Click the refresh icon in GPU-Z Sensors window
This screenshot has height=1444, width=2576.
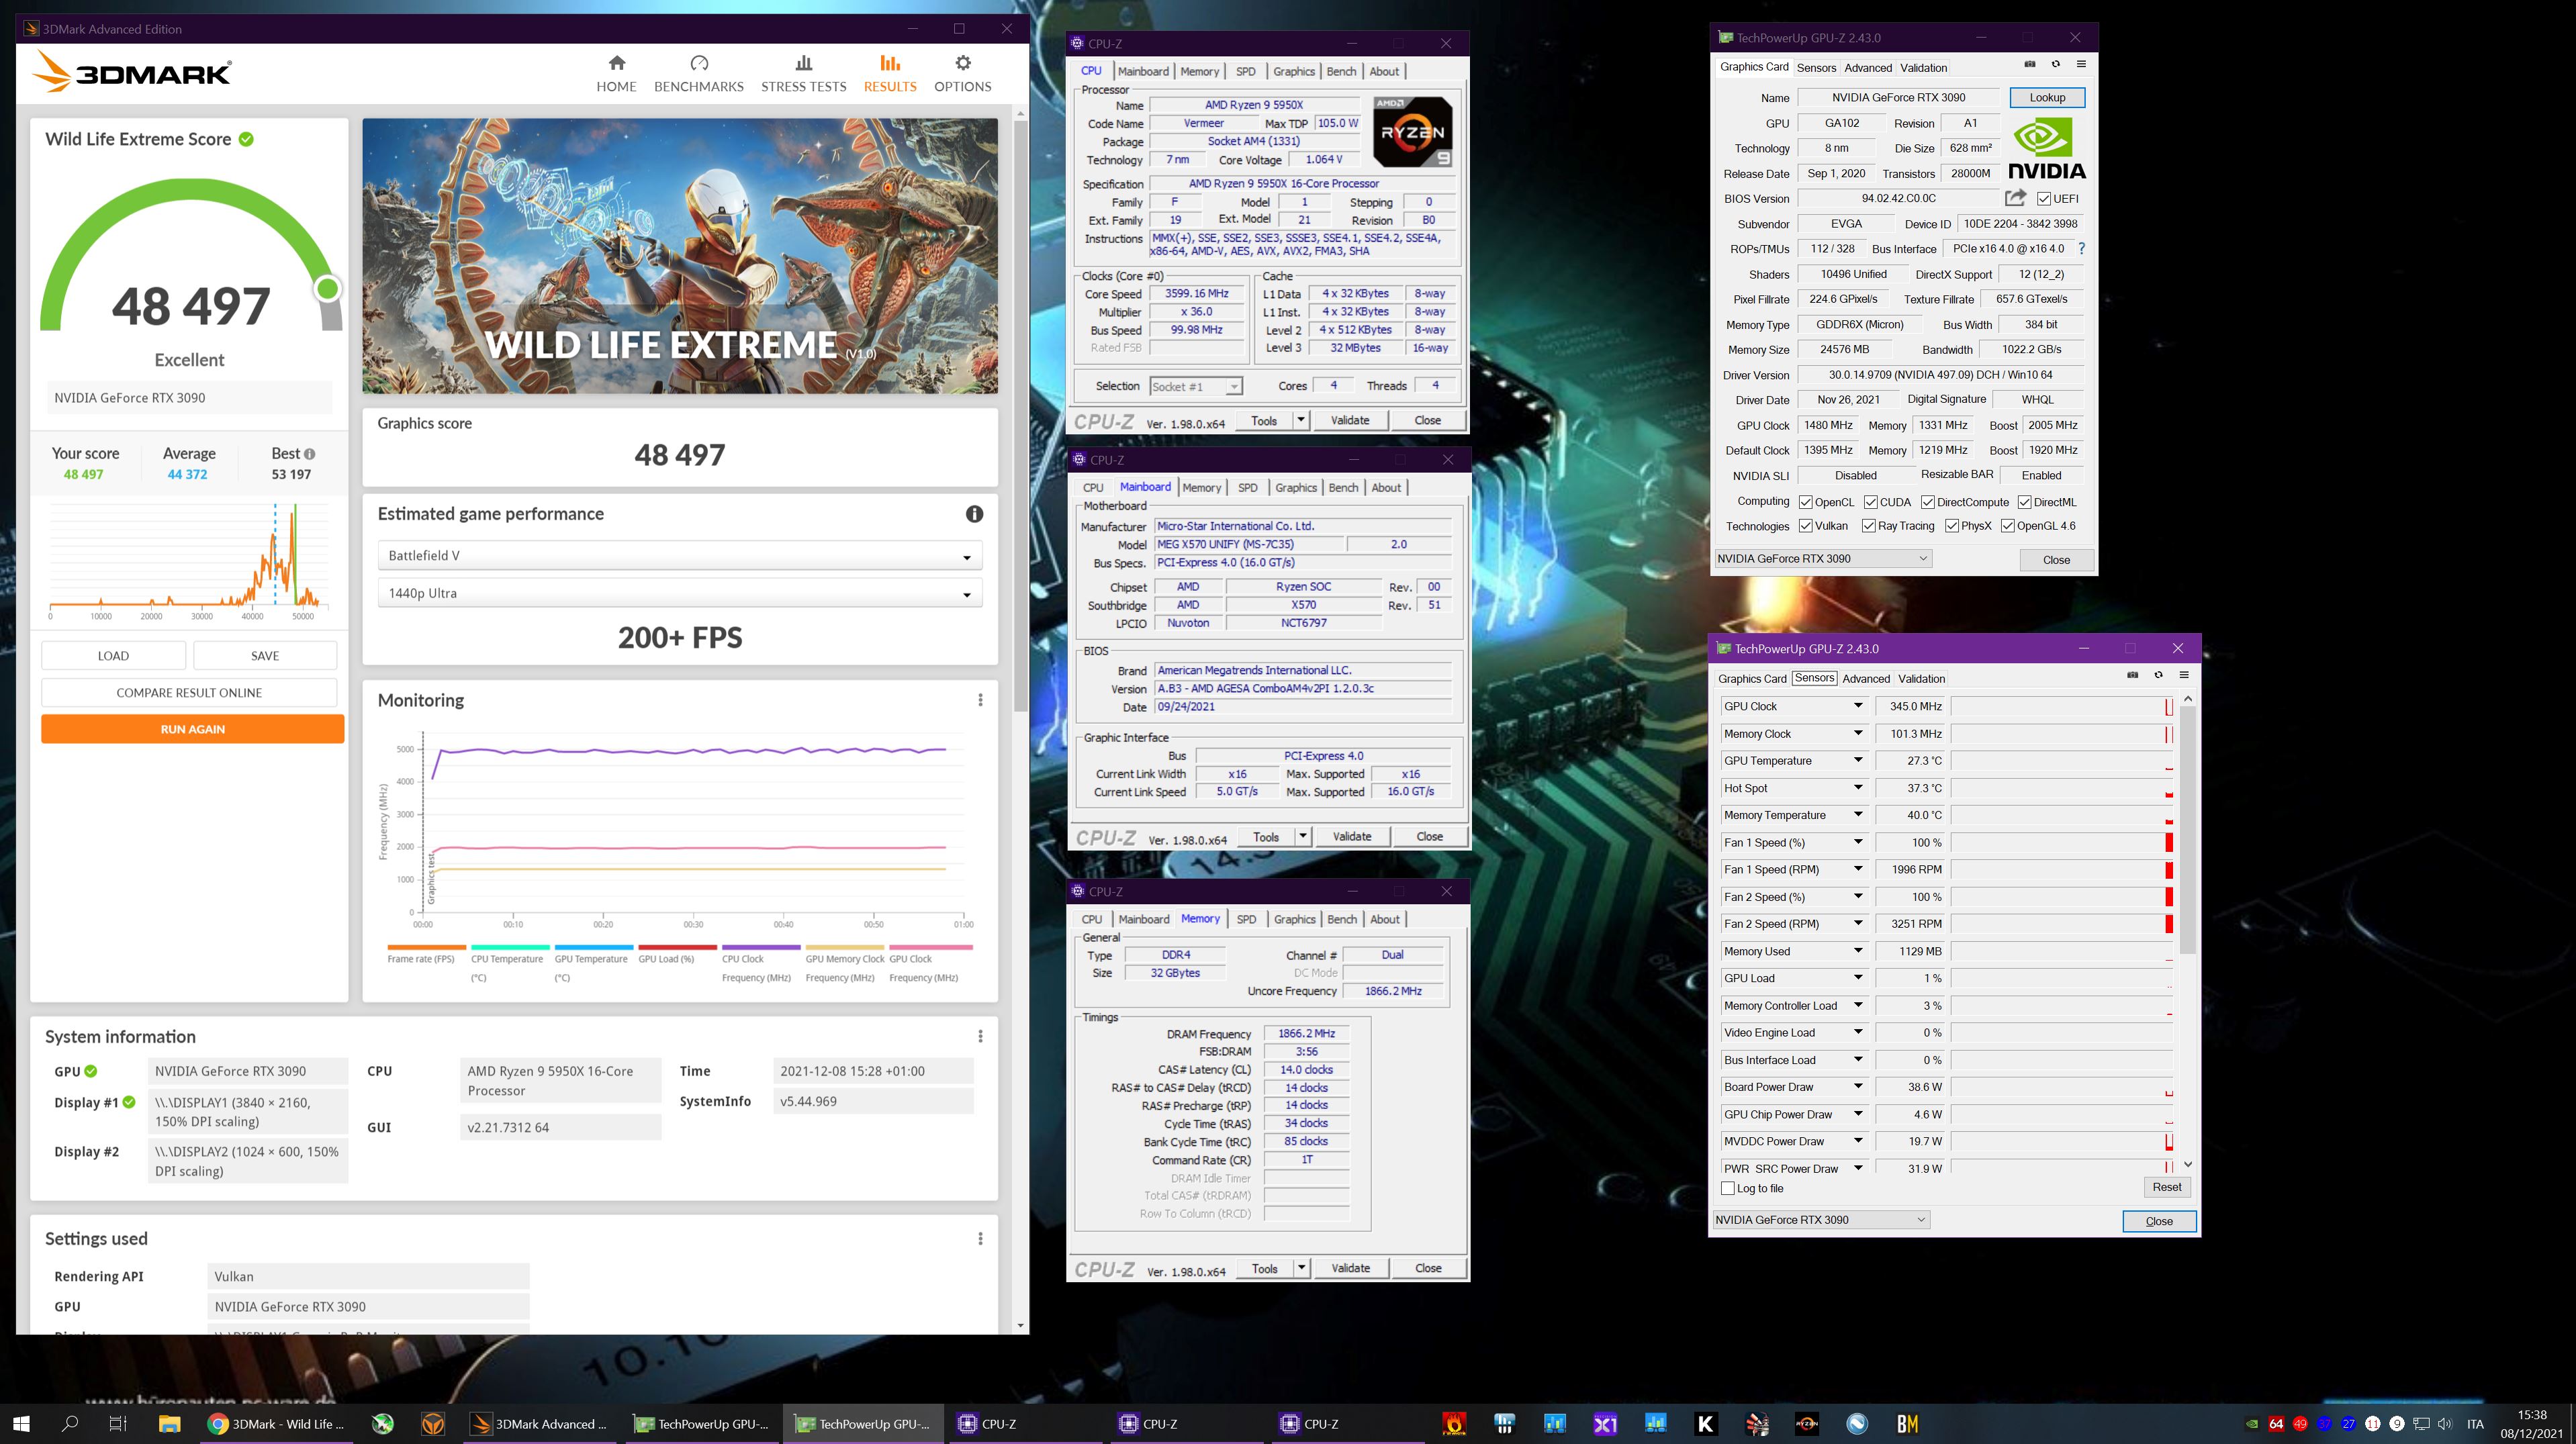pyautogui.click(x=2158, y=676)
